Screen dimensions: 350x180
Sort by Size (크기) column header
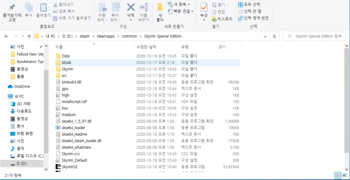(222, 47)
